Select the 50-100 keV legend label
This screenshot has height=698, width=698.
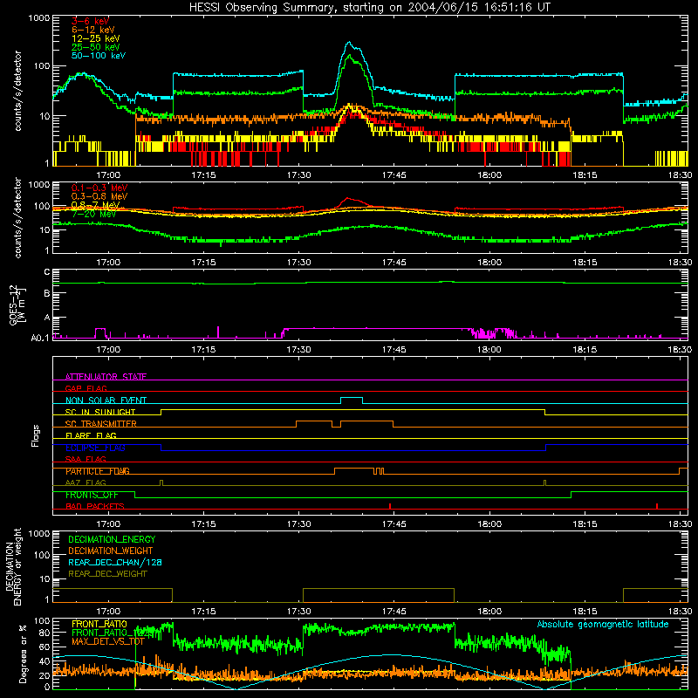pyautogui.click(x=99, y=56)
